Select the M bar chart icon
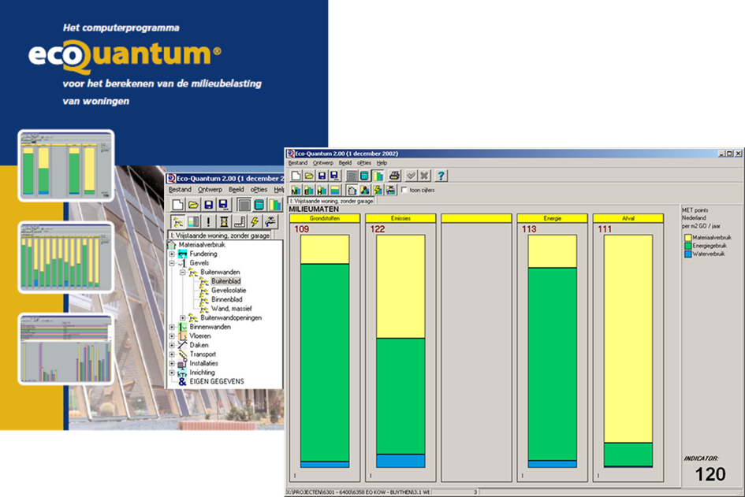This screenshot has height=497, width=745. pyautogui.click(x=296, y=191)
